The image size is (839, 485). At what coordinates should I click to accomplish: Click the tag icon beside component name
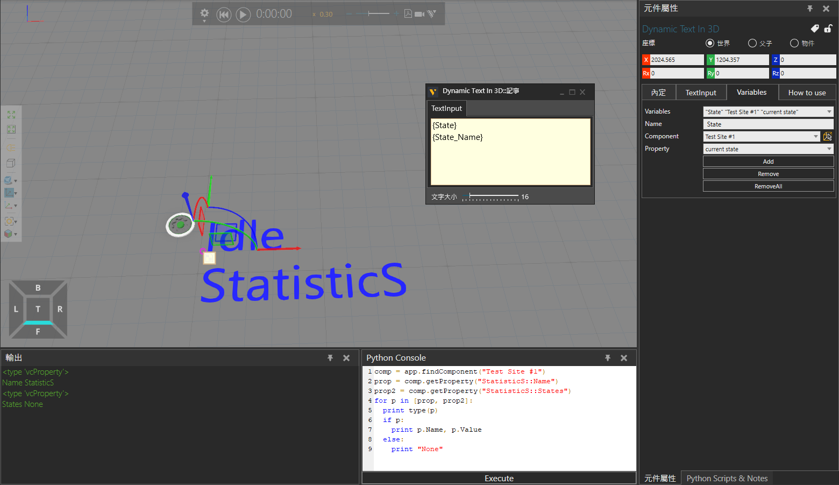coord(815,29)
